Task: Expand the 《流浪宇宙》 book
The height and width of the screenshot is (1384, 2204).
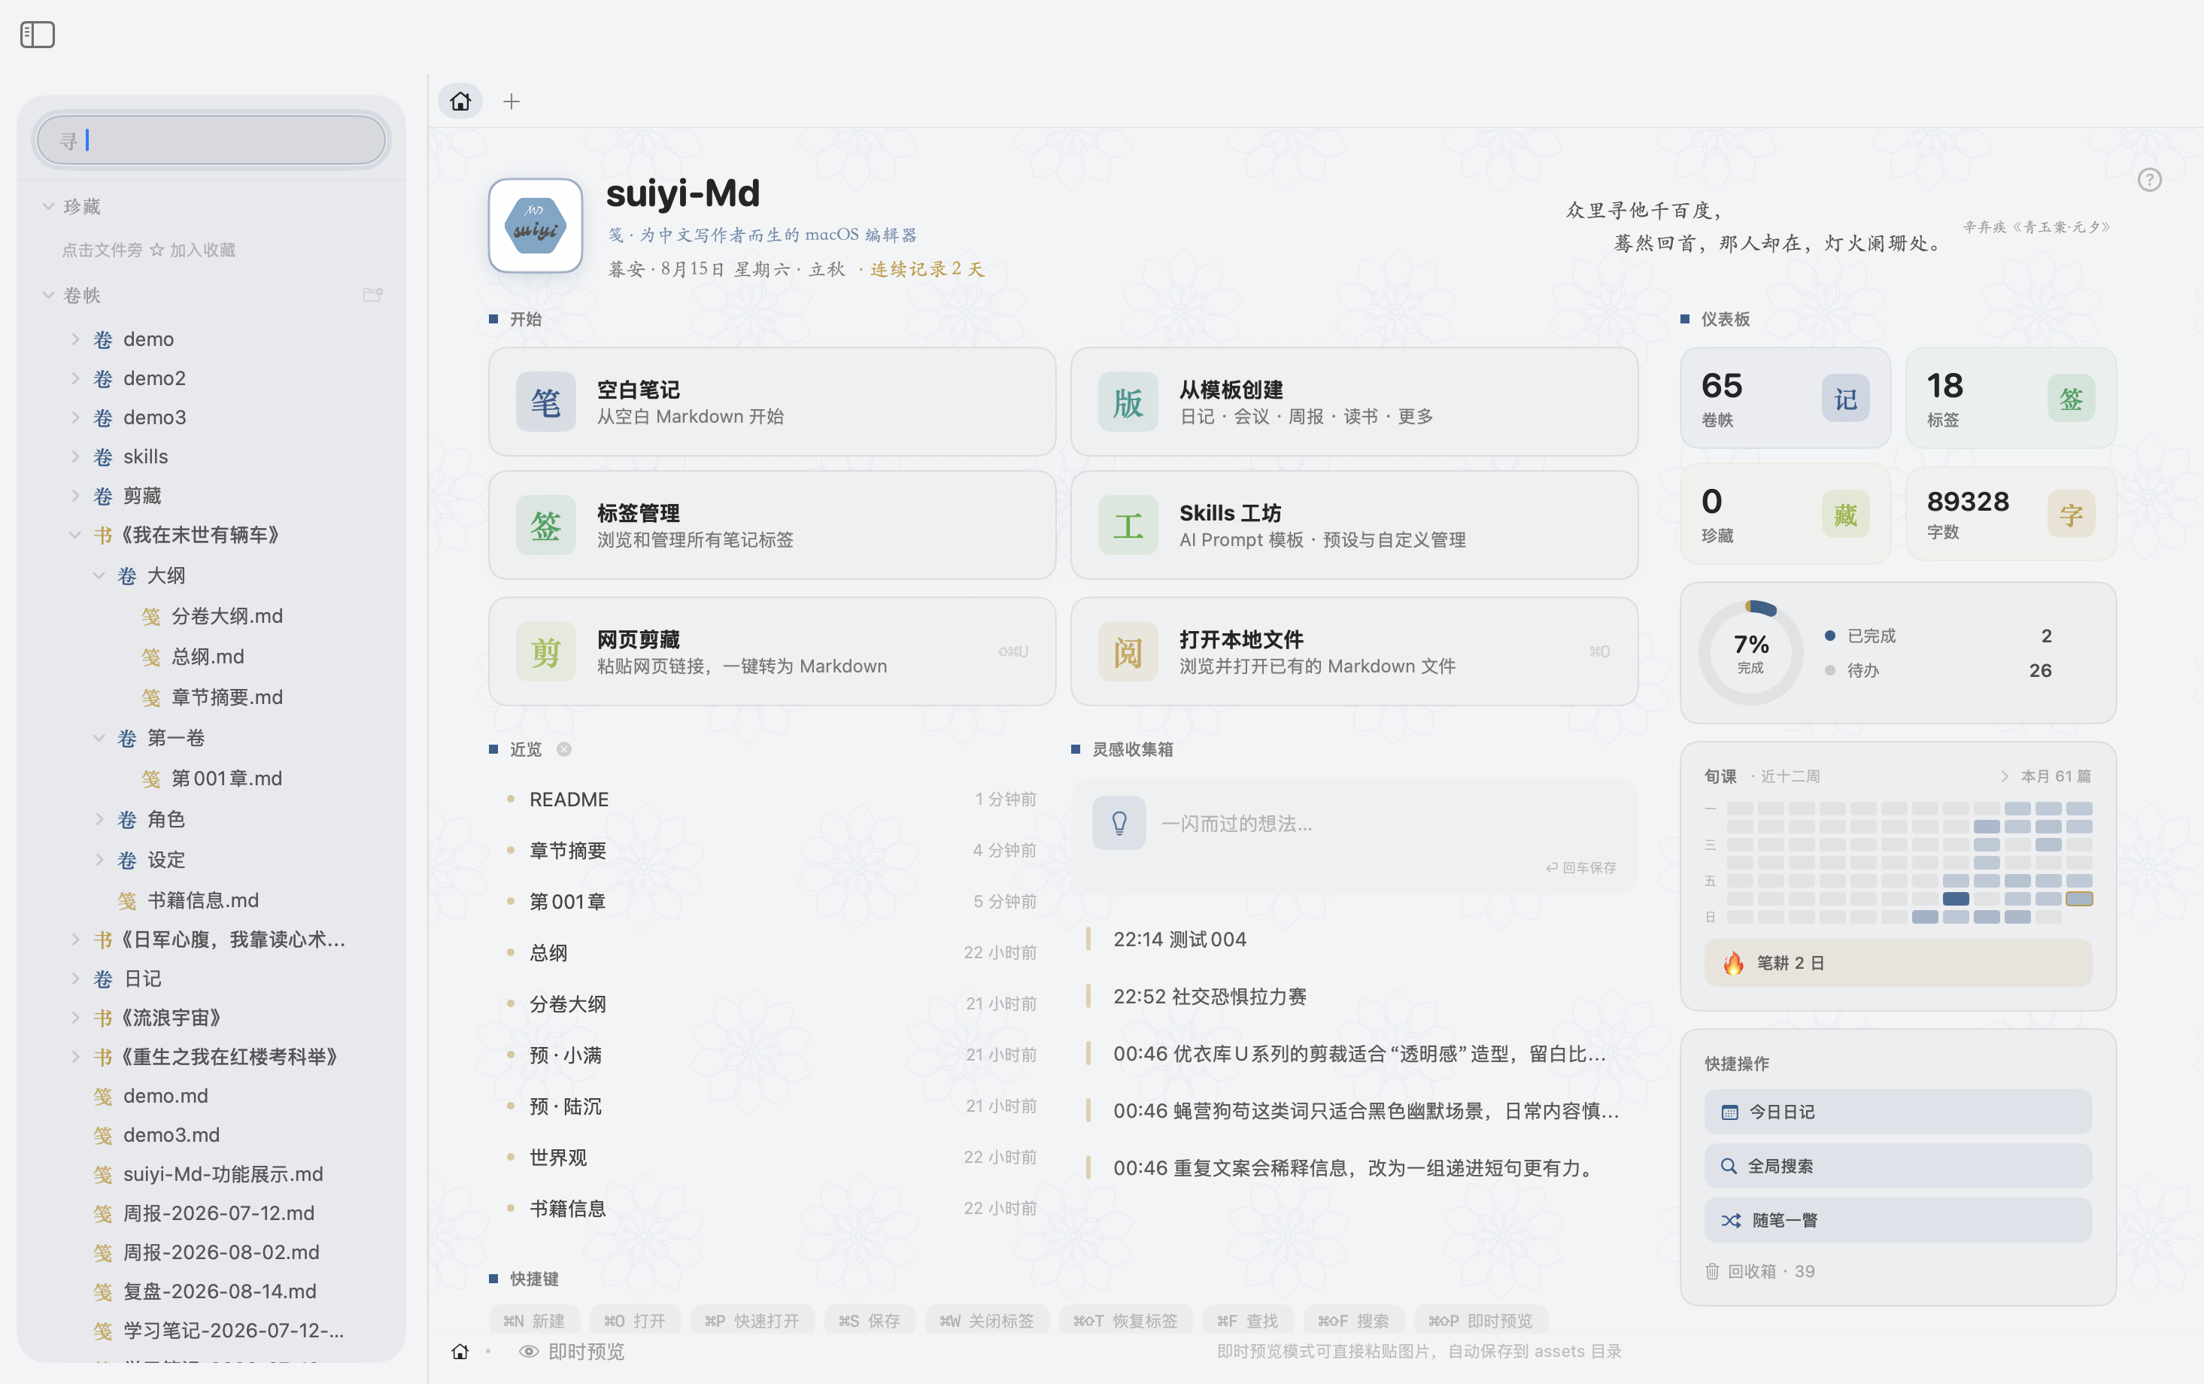Action: click(76, 1017)
